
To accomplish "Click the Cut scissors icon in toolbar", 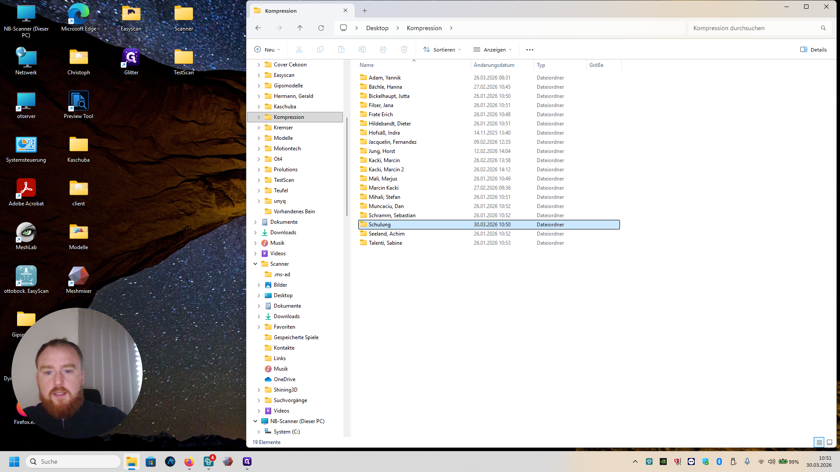I will point(299,50).
